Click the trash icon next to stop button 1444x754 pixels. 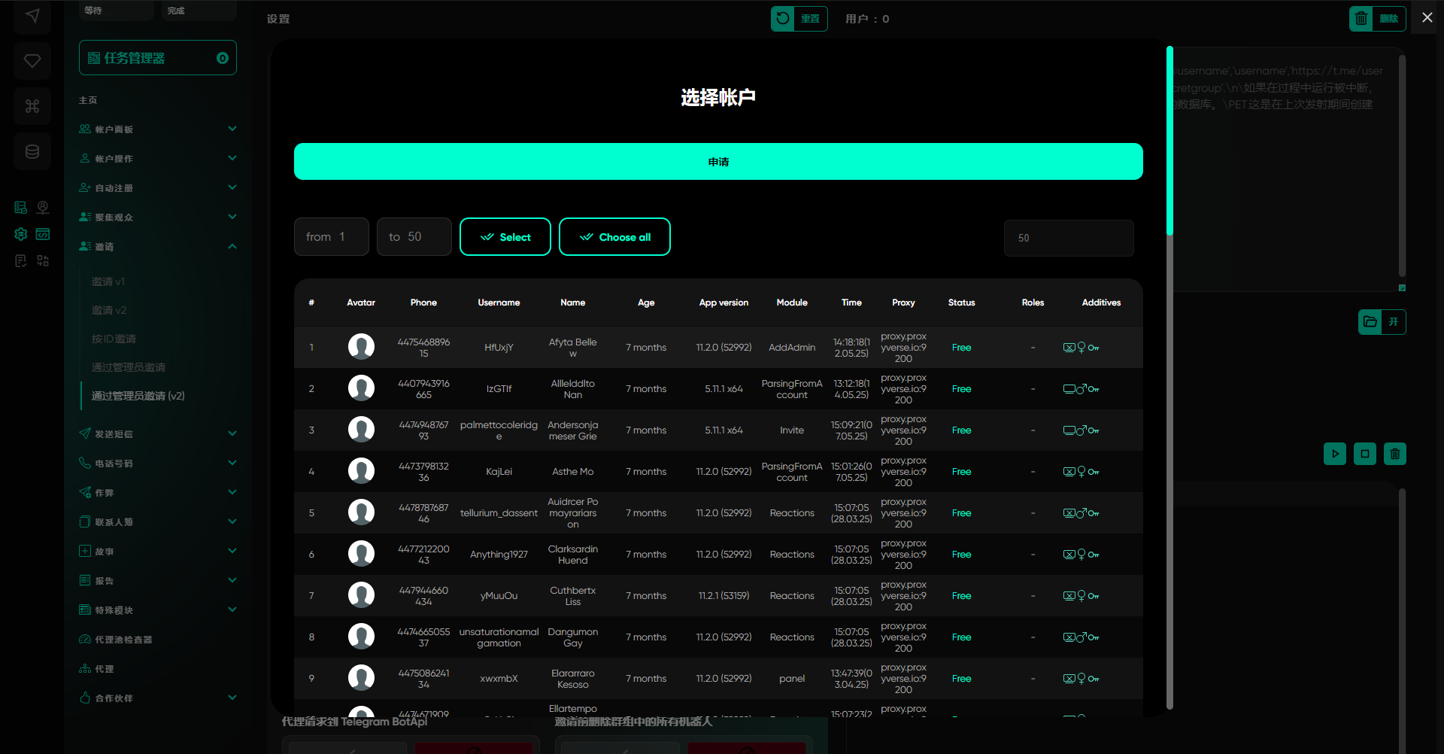click(x=1394, y=454)
